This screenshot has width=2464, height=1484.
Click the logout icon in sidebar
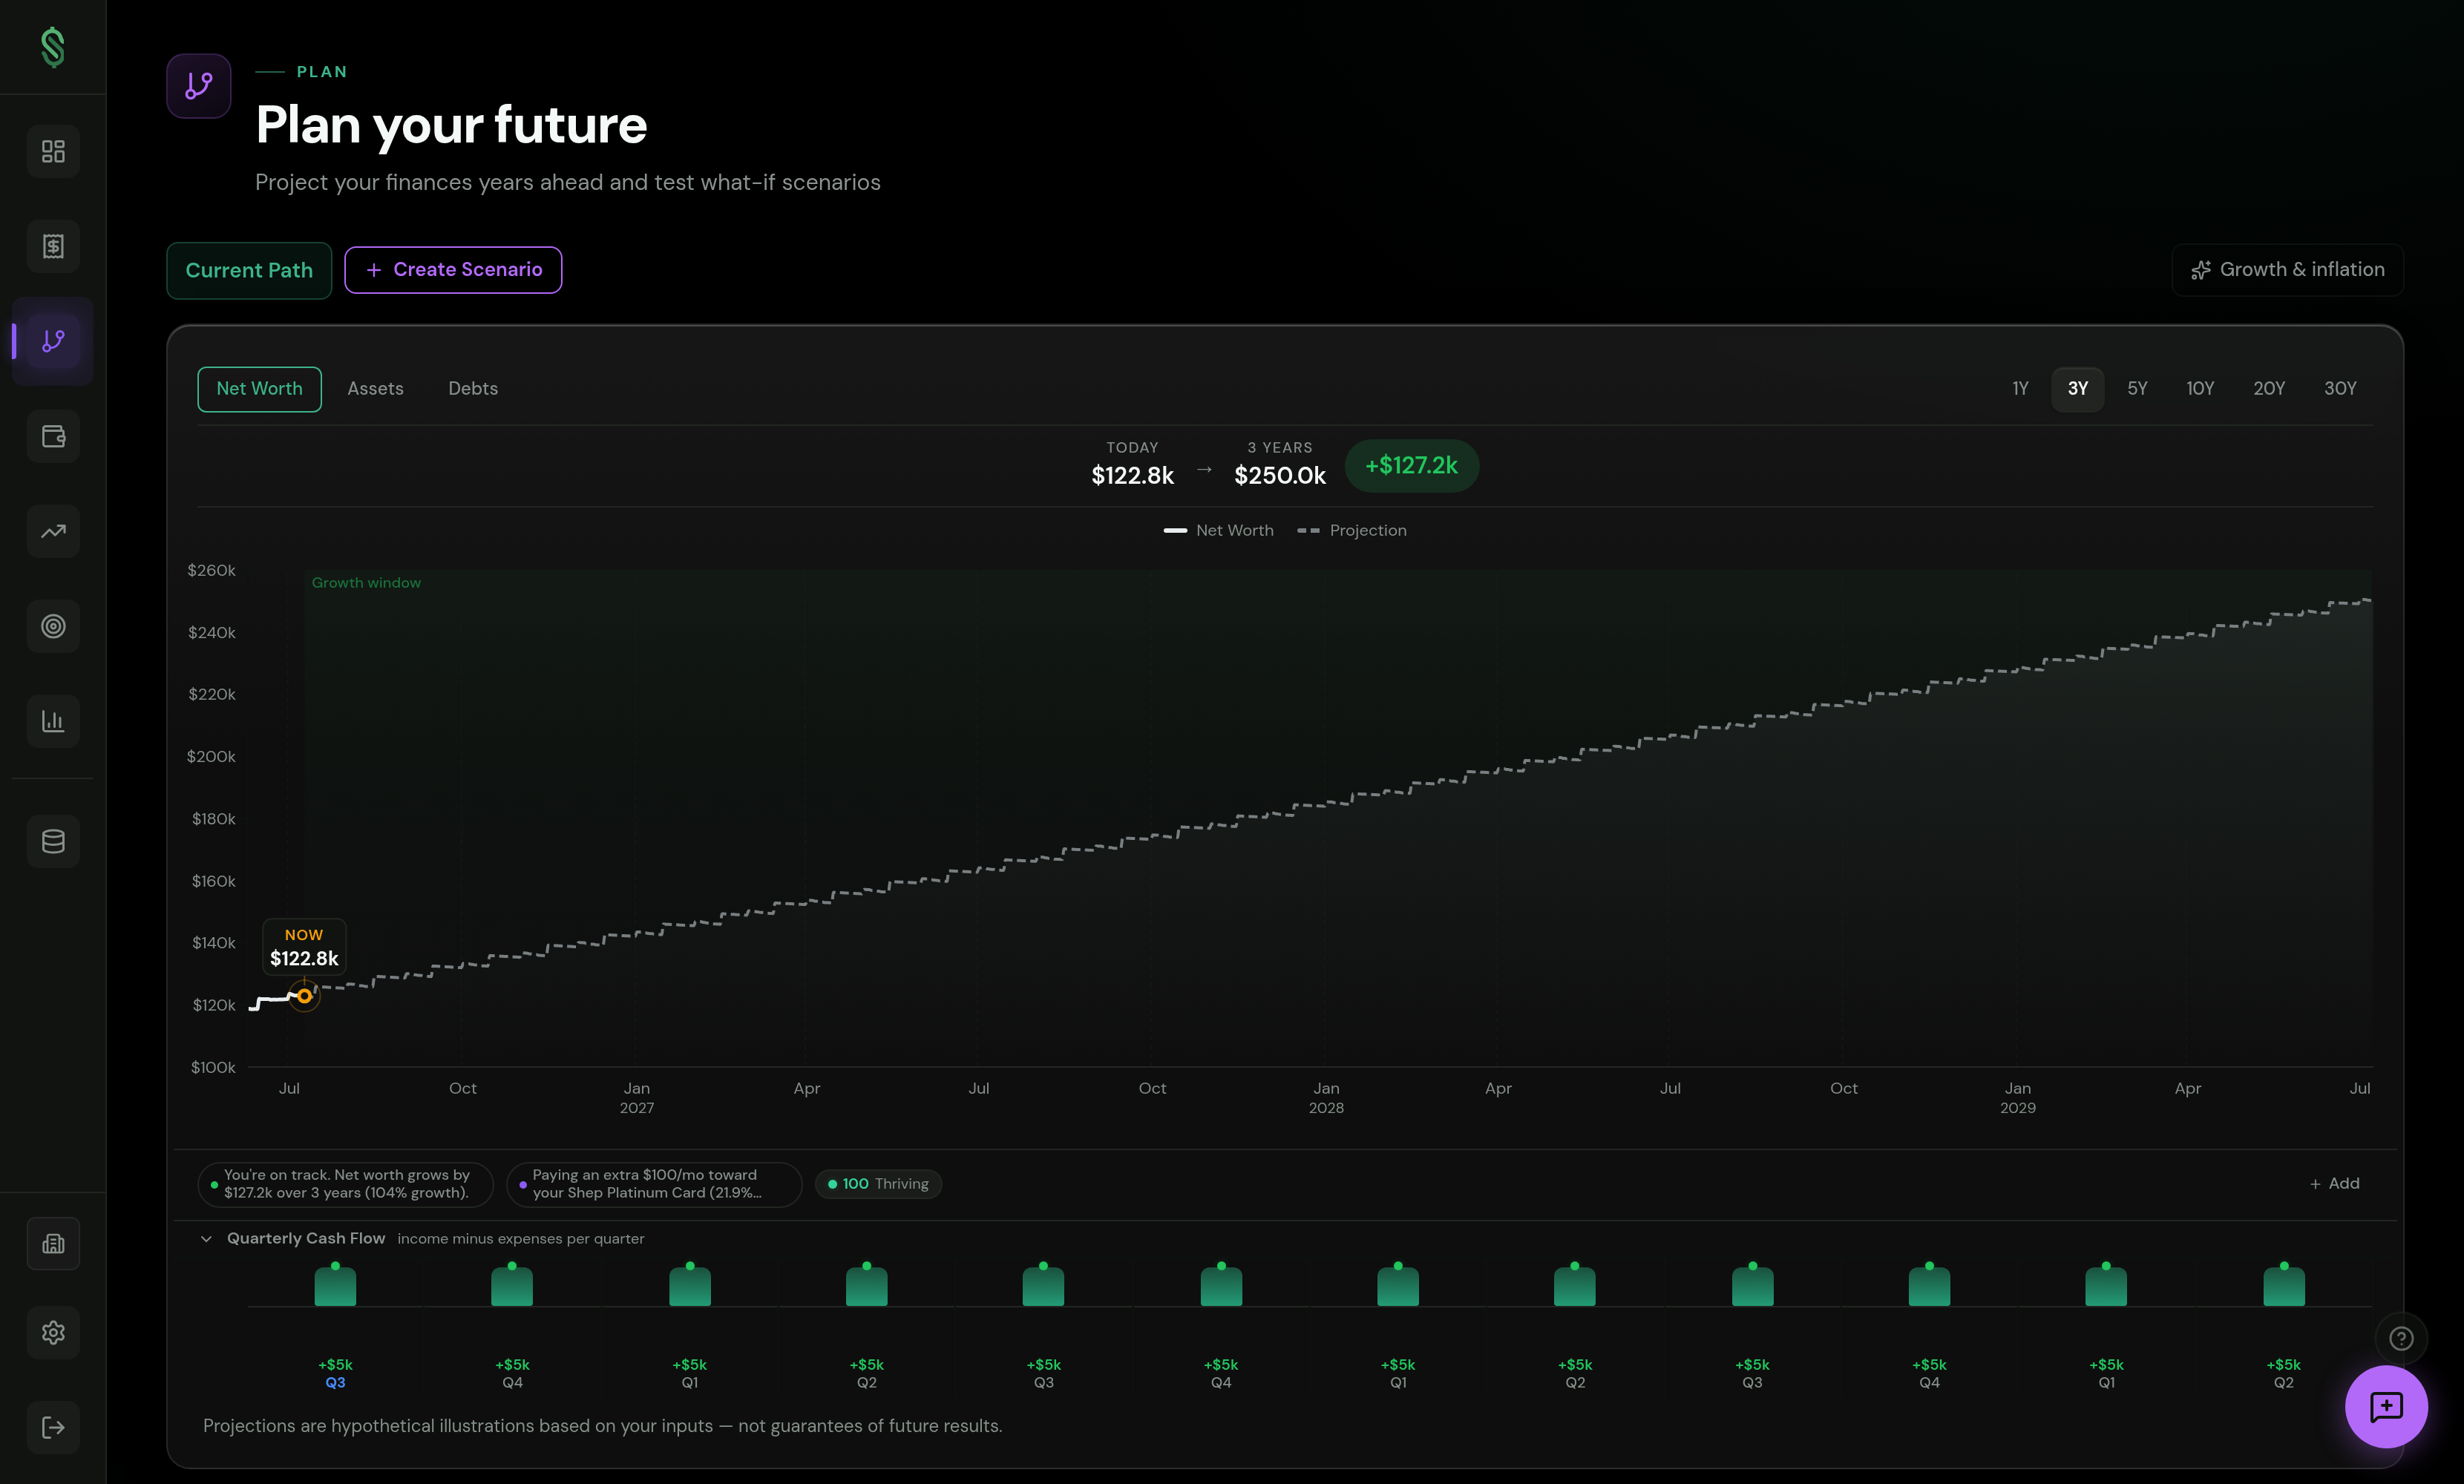click(x=53, y=1427)
